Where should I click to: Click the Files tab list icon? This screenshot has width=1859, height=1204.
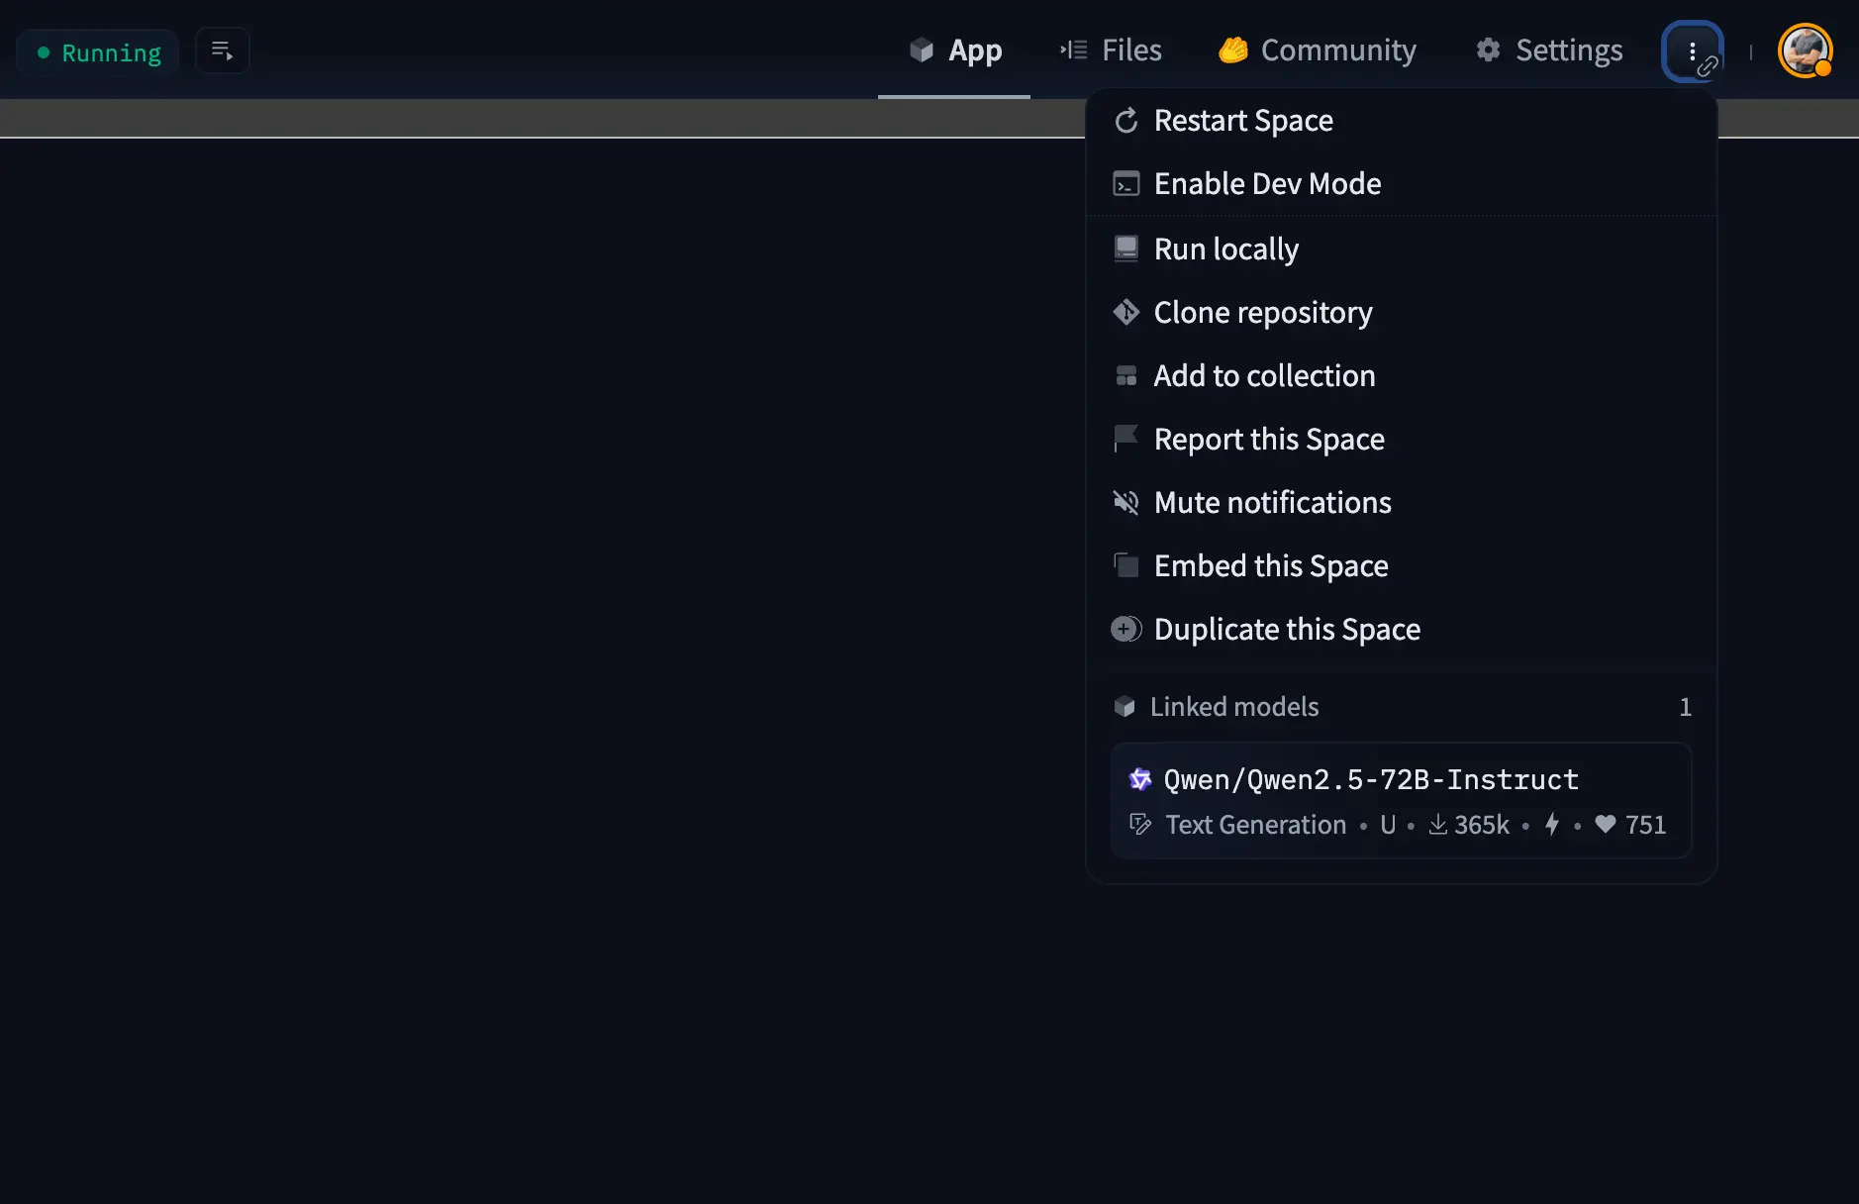(1074, 50)
